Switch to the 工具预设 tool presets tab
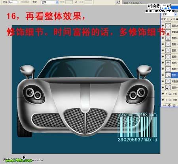This screenshot has height=164, width=178. [135, 3]
